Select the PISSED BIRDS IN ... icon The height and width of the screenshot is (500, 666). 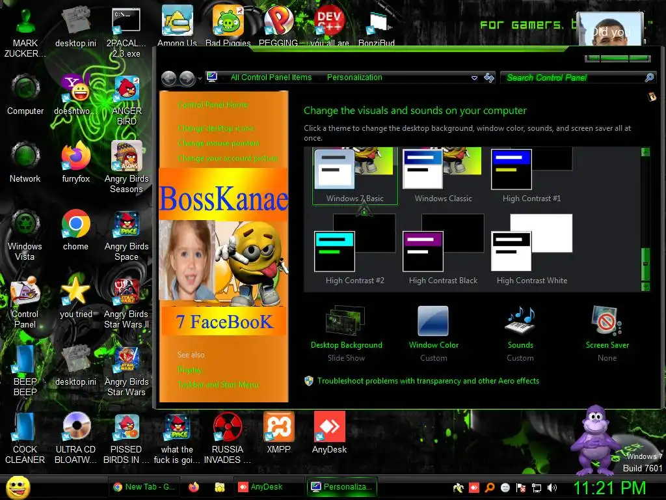pyautogui.click(x=127, y=438)
